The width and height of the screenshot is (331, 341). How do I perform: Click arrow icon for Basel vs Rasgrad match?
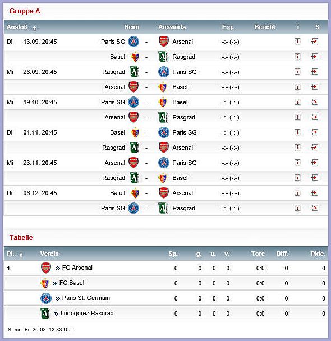pos(315,57)
